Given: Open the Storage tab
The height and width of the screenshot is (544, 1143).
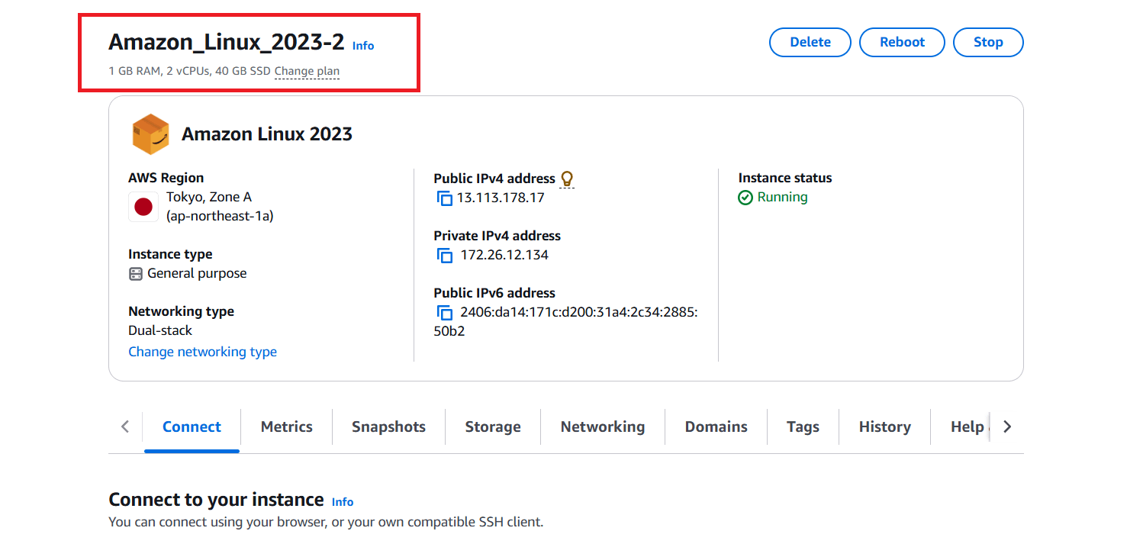Looking at the screenshot, I should [x=493, y=427].
